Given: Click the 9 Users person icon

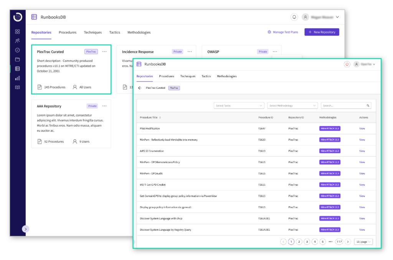Looking at the screenshot, I should point(75,142).
